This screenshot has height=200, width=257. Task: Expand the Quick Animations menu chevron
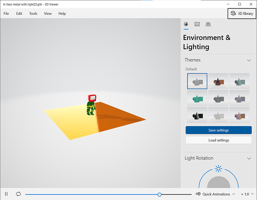pos(234,194)
